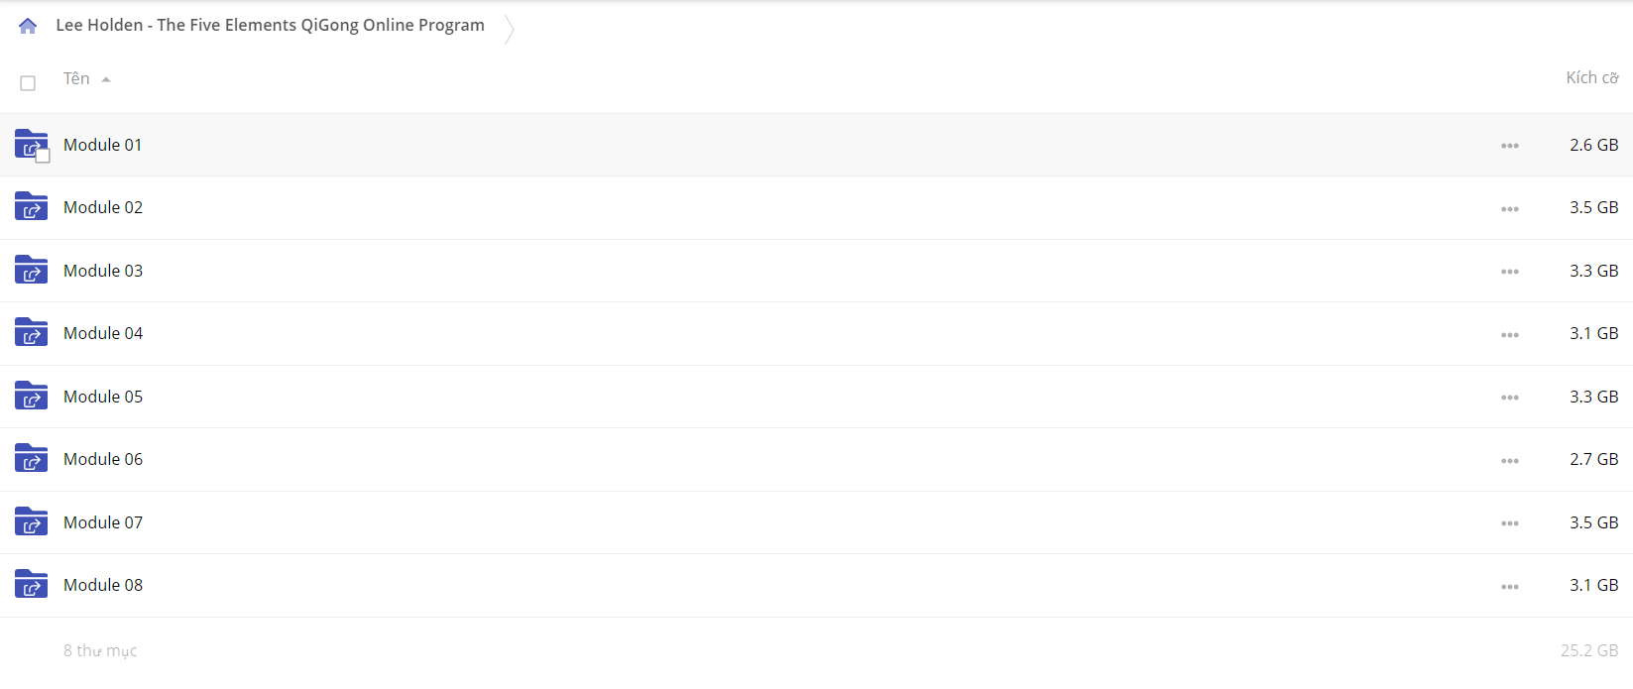Image resolution: width=1633 pixels, height=689 pixels.
Task: Open the Module 07 shared folder icon
Action: (x=32, y=521)
